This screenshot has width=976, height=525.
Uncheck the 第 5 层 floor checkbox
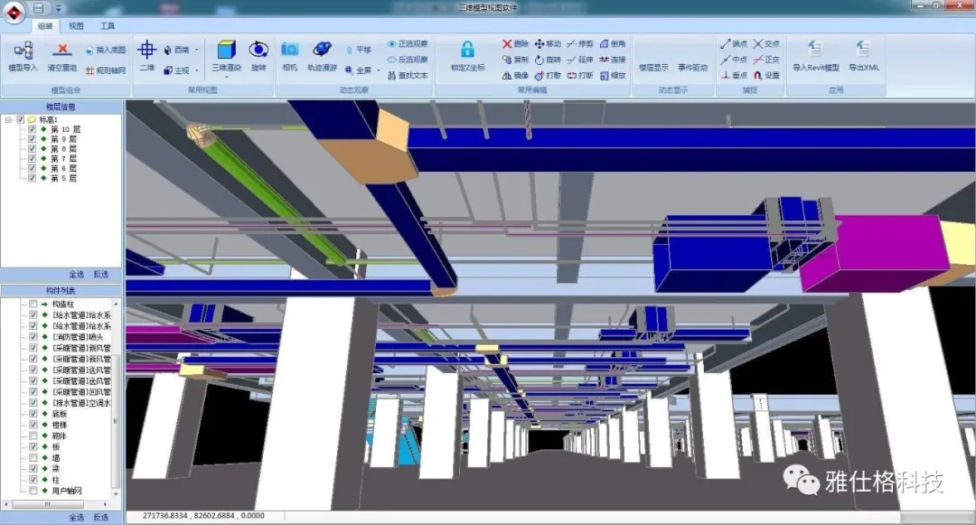coord(33,178)
